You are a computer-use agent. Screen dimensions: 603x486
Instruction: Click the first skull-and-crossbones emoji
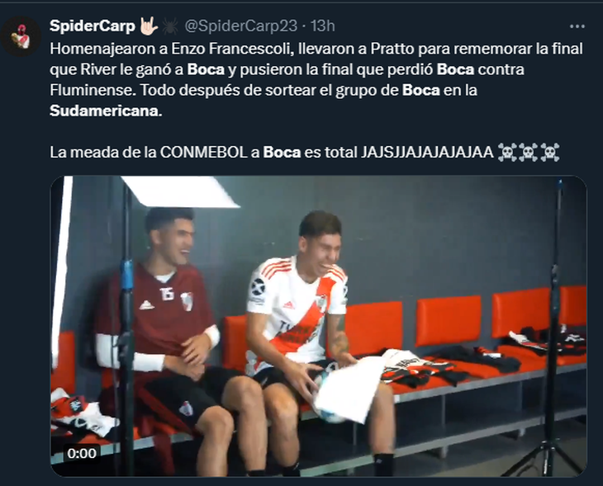(x=508, y=152)
